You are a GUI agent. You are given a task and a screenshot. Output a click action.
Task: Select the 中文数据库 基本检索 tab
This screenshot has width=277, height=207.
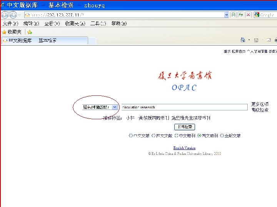click(x=45, y=41)
